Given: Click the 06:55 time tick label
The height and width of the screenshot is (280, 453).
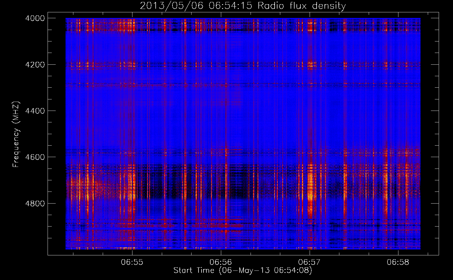Looking at the screenshot, I should pyautogui.click(x=132, y=262).
